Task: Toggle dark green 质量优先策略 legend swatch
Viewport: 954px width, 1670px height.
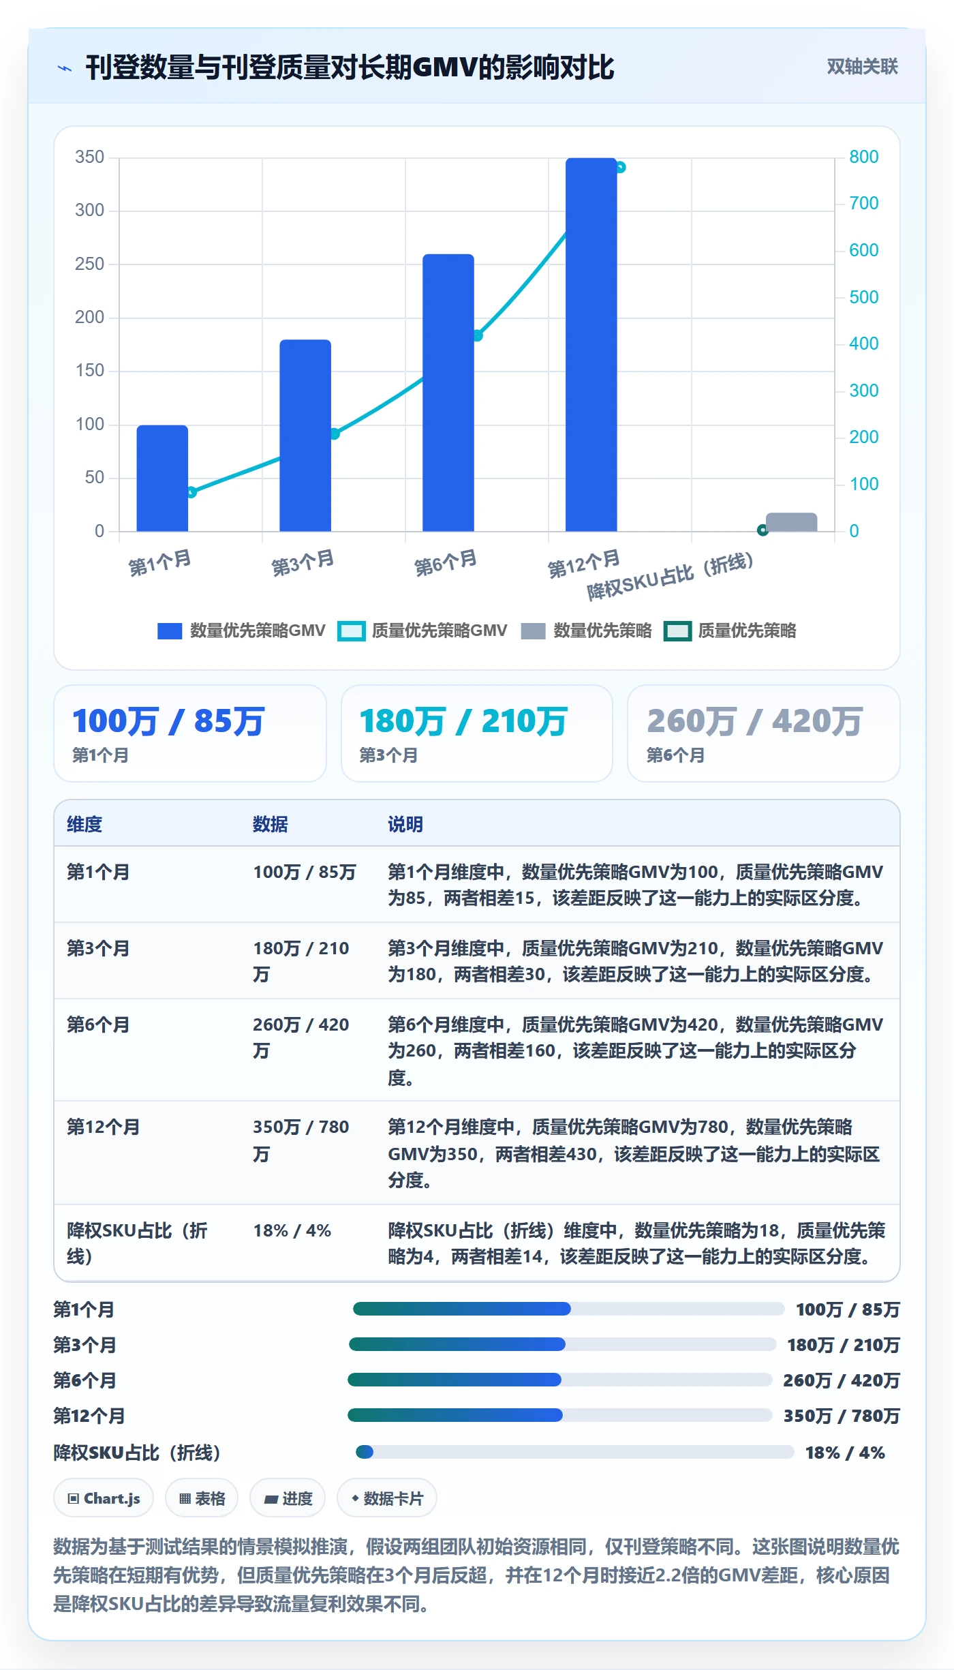Action: pyautogui.click(x=678, y=631)
